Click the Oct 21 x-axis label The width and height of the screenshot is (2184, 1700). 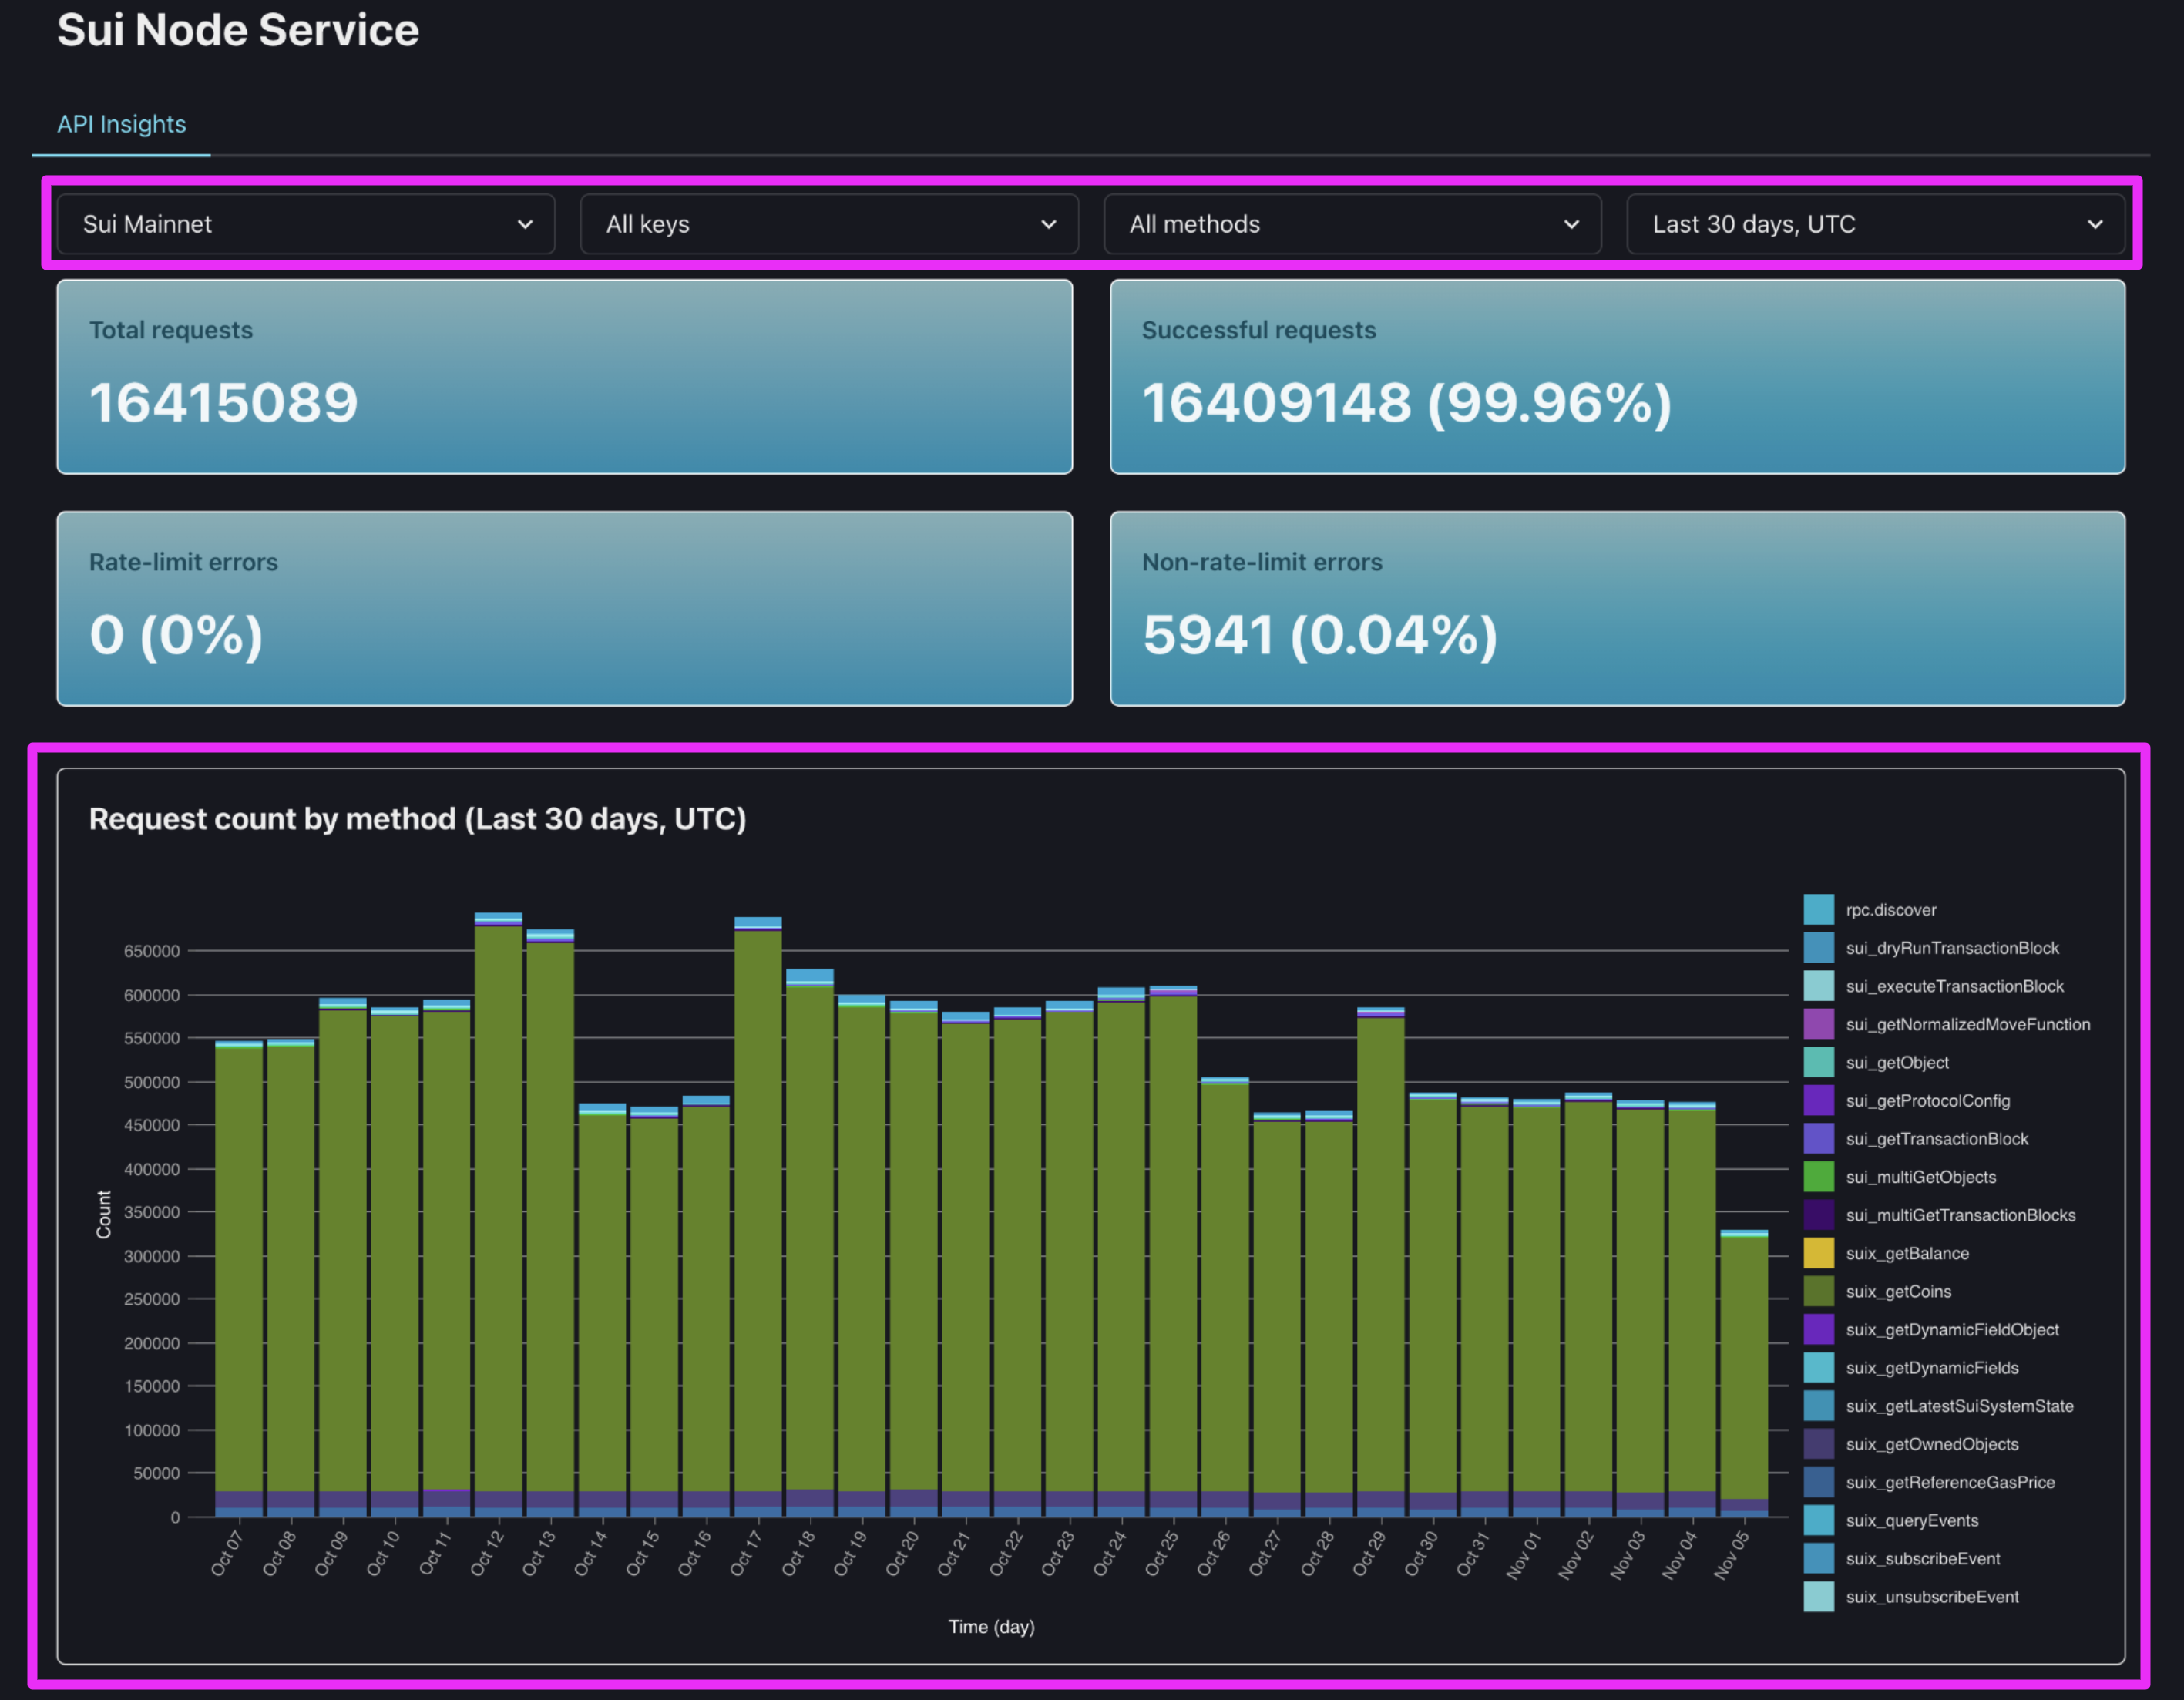point(953,1554)
